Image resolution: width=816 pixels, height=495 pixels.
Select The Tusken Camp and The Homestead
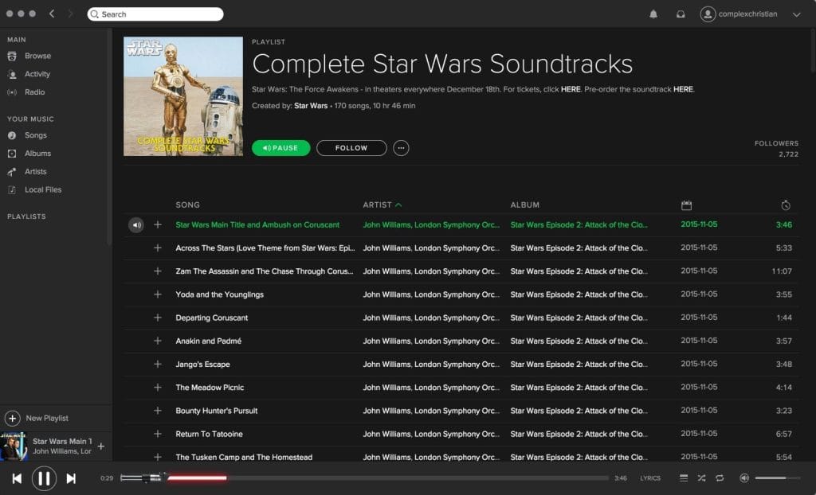pos(244,457)
